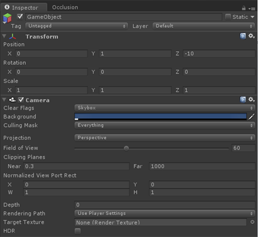Open the Inspector panel options menu
Image resolution: width=258 pixels, height=237 pixels.
252,9
